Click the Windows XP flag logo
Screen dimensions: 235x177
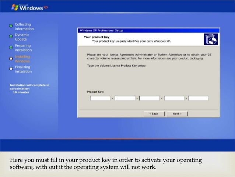click(15, 7)
